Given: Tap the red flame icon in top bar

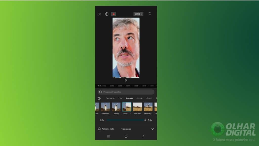Looking at the screenshot, I should tap(114, 14).
